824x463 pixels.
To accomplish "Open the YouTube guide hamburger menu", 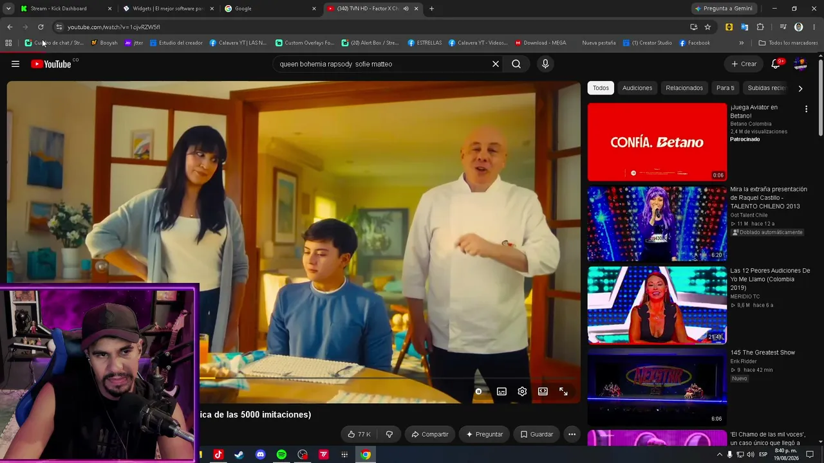I will coord(15,64).
